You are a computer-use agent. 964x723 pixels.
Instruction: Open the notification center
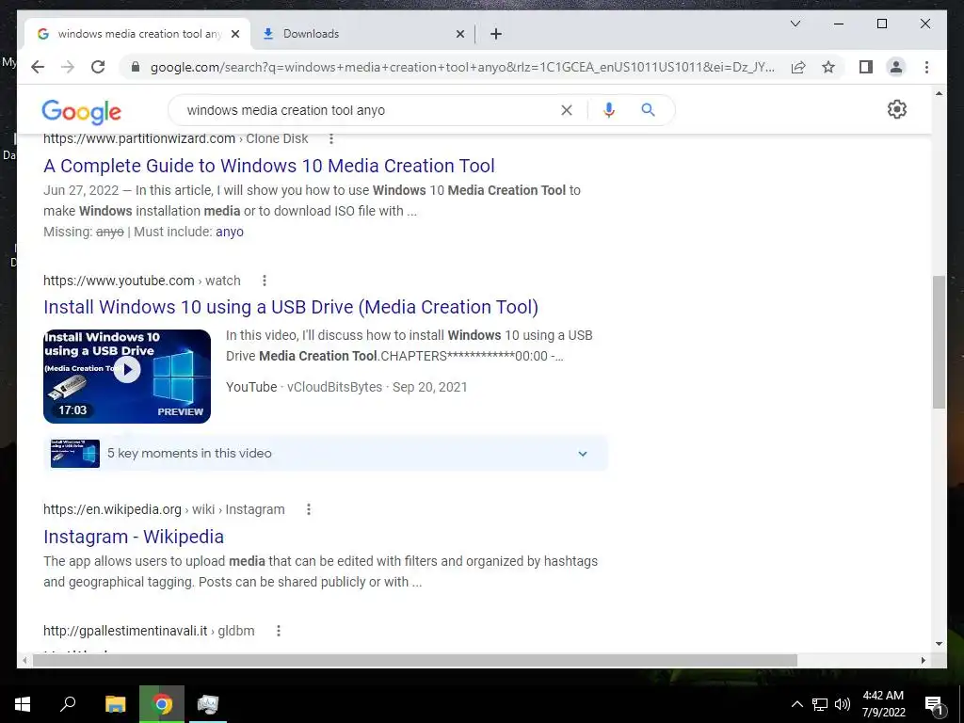(x=933, y=704)
